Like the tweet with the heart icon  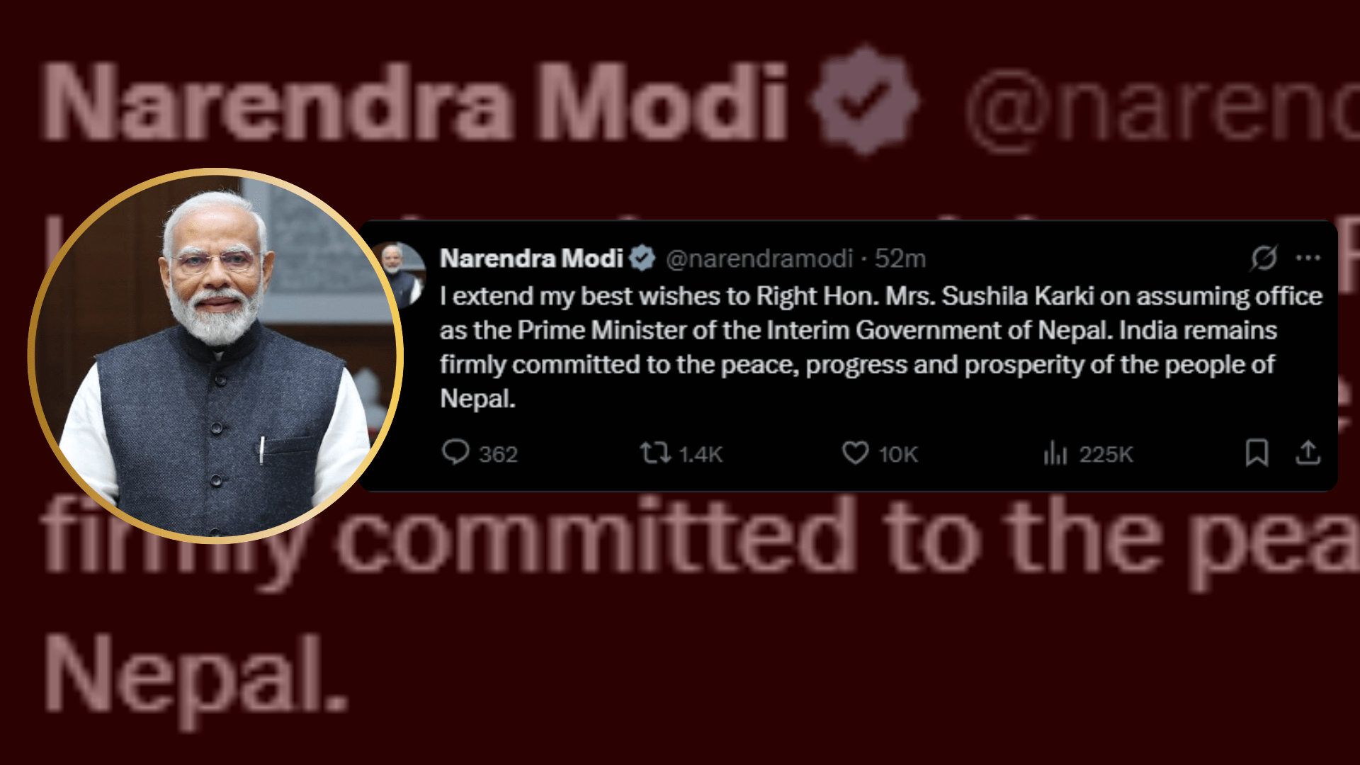(855, 453)
